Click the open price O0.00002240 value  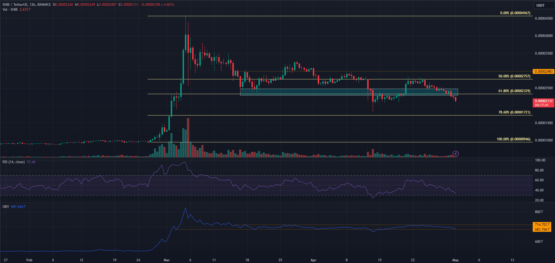63,5
